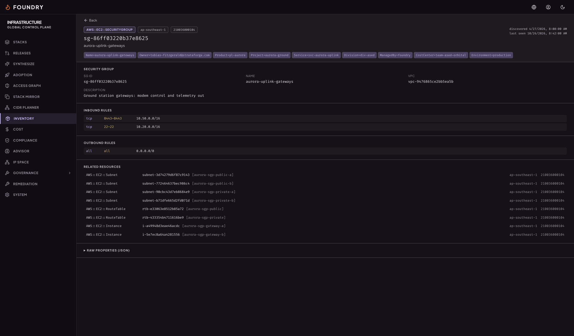This screenshot has width=574, height=336.
Task: Open the globe language selector icon
Action: (x=534, y=7)
